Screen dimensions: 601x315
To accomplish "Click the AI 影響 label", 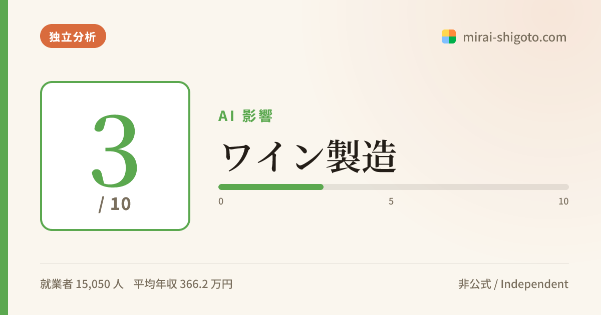I will point(245,116).
